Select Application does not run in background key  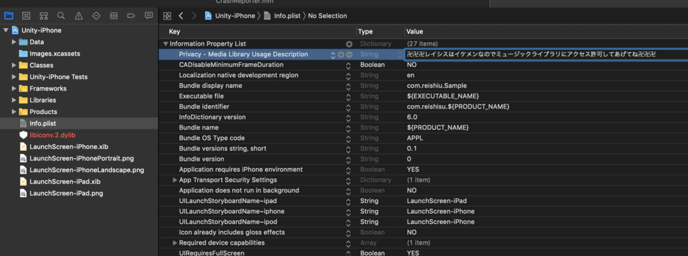[239, 191]
